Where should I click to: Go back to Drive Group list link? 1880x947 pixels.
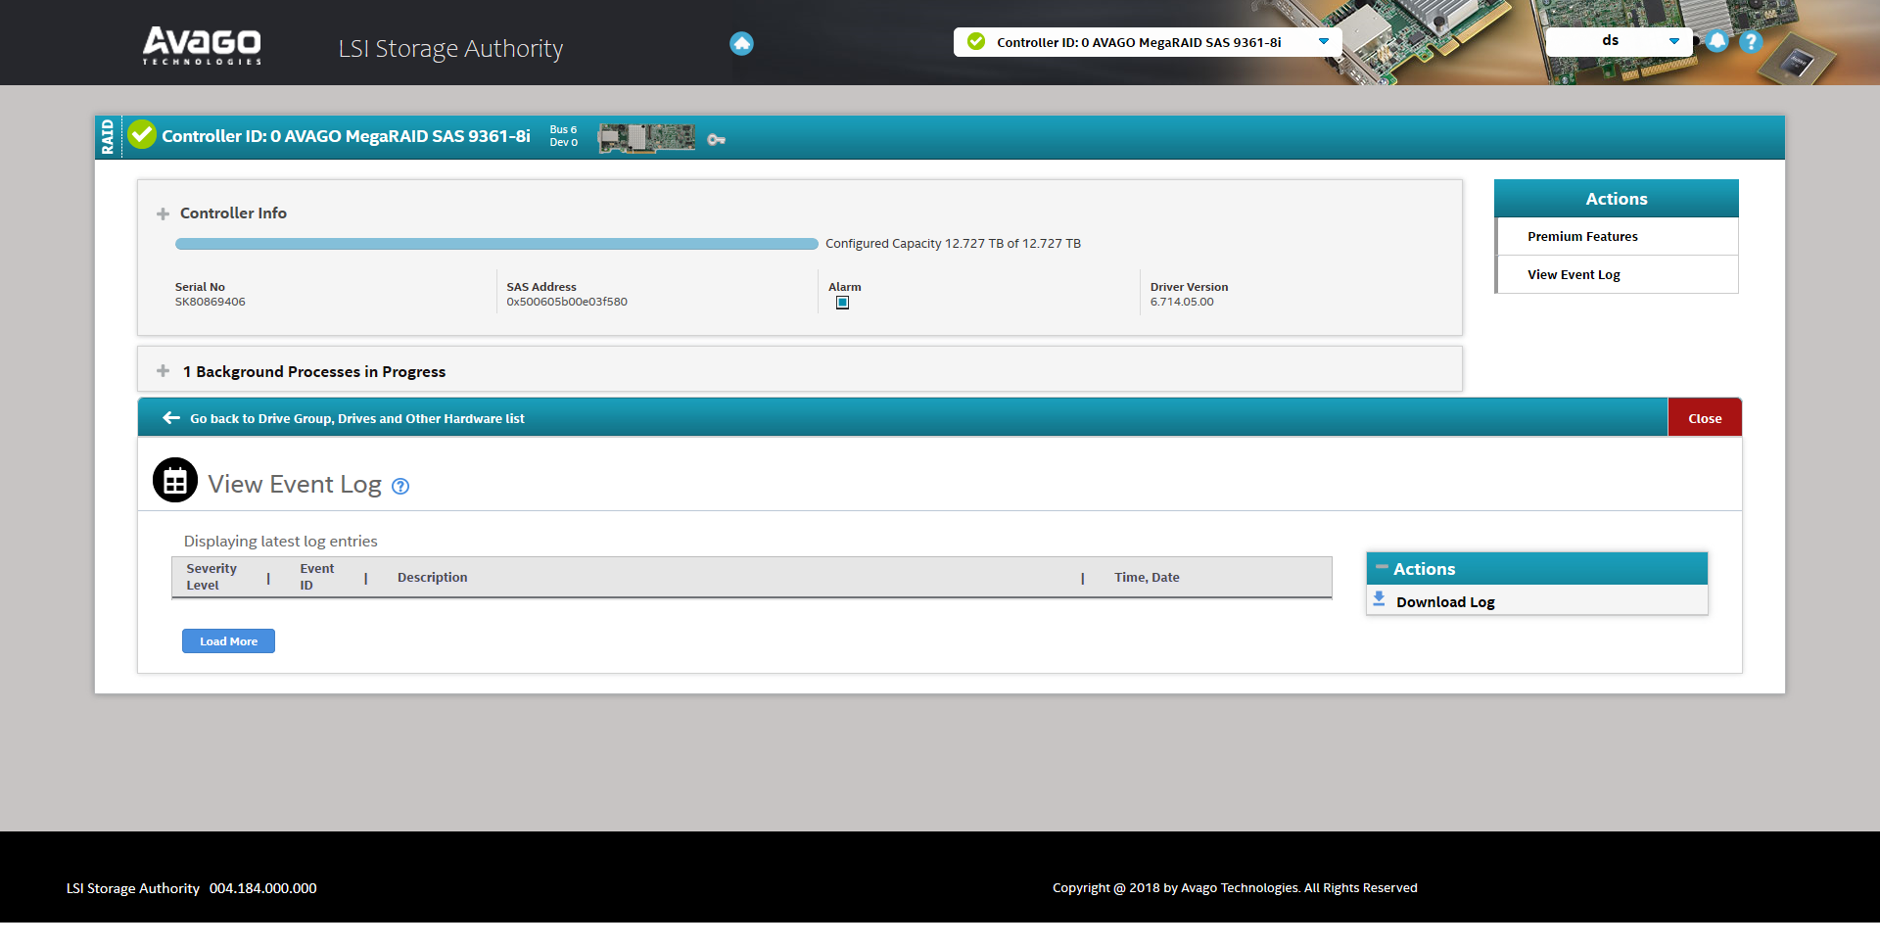point(357,418)
